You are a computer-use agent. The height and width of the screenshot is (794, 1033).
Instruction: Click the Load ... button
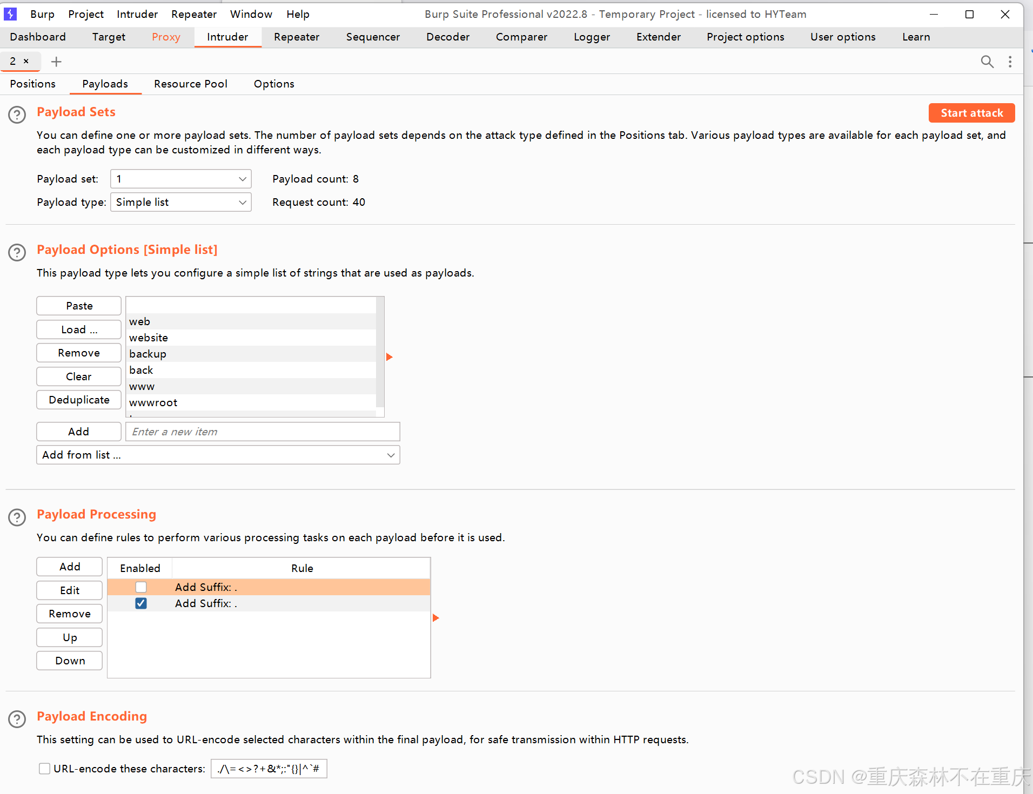[x=79, y=329]
